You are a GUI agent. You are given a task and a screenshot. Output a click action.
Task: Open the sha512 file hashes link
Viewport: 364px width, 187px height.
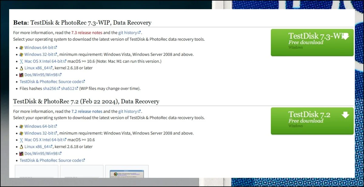(68, 88)
